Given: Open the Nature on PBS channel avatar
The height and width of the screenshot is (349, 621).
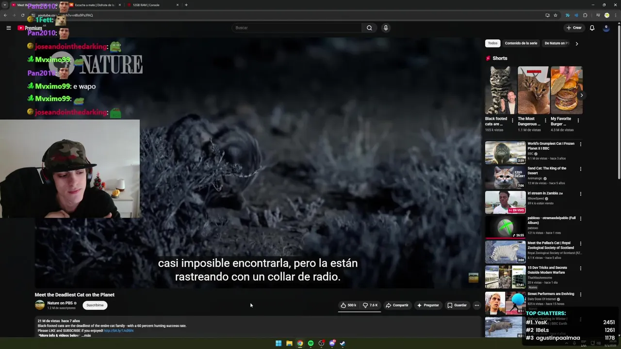Looking at the screenshot, I should click(x=40, y=305).
